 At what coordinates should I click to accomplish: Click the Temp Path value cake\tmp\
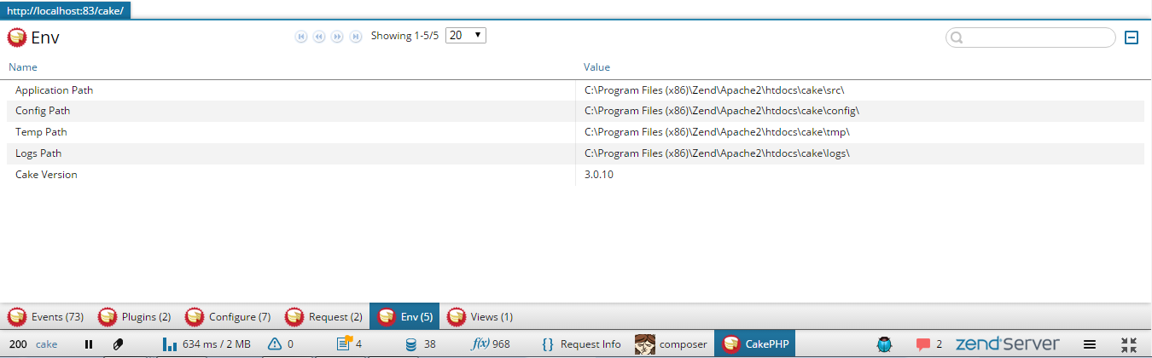717,132
